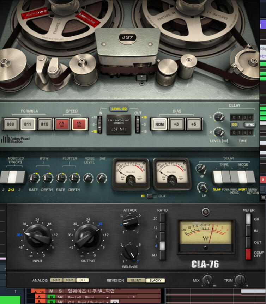Viewport: 266px width, 304px height.
Task: Set bias to +5
Action: click(x=192, y=124)
